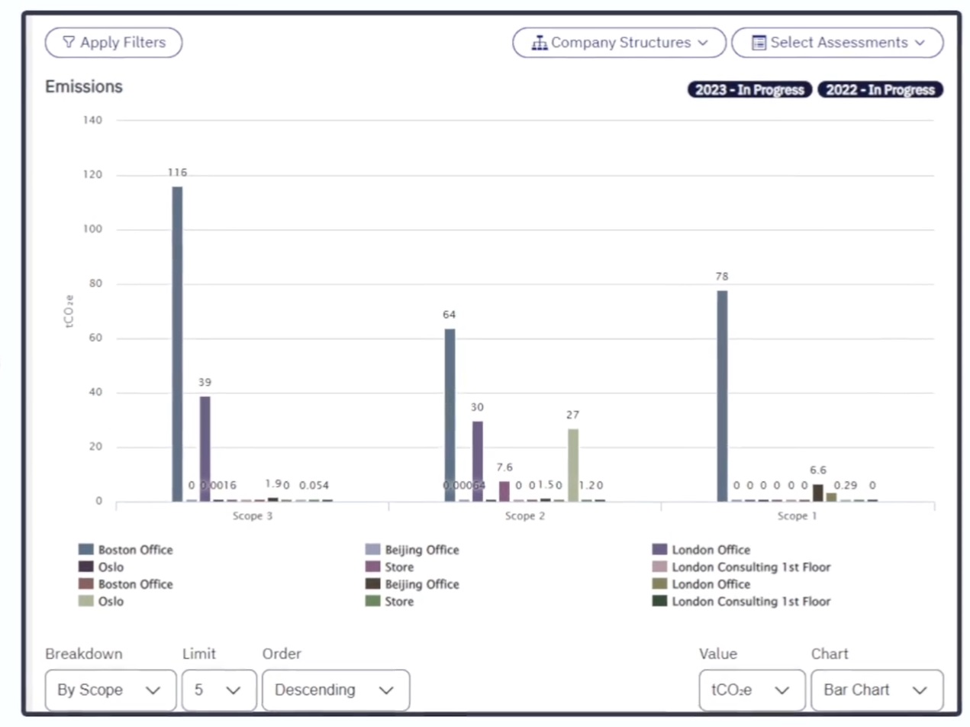Screen dimensions: 970x727
Task: Click the blue-gray Boston Office legend swatch
Action: [86, 550]
